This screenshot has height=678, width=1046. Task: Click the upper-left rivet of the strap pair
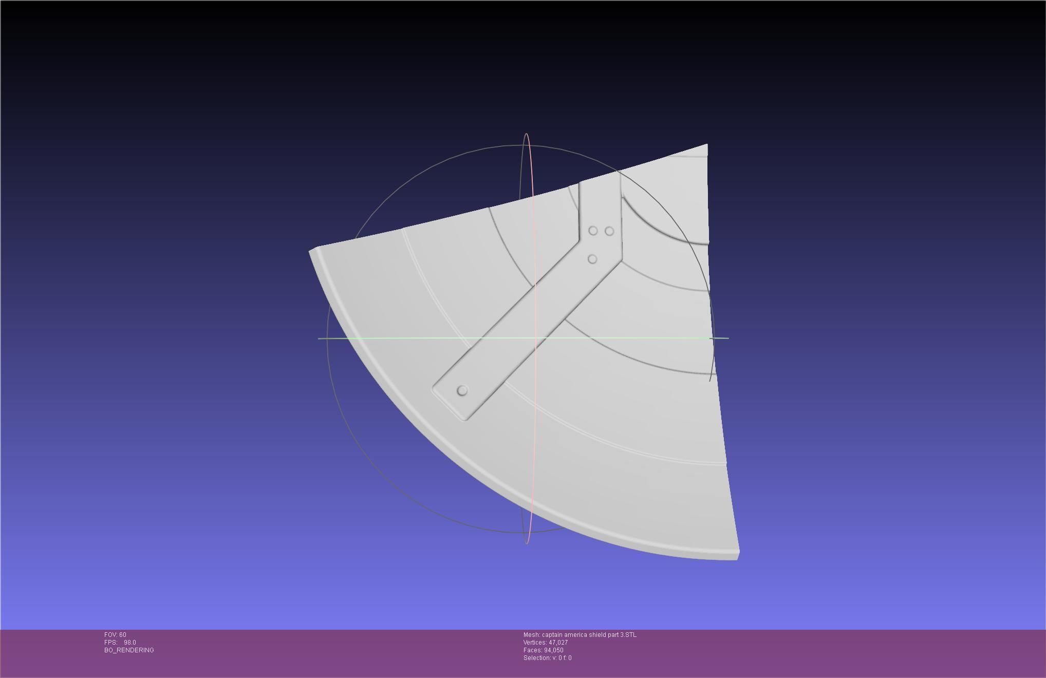point(593,231)
